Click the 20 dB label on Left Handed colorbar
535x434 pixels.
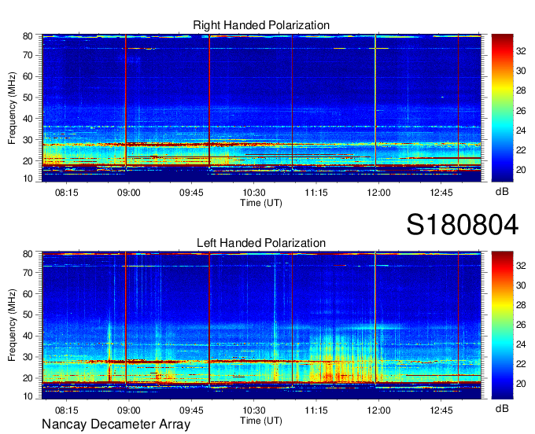coord(521,384)
